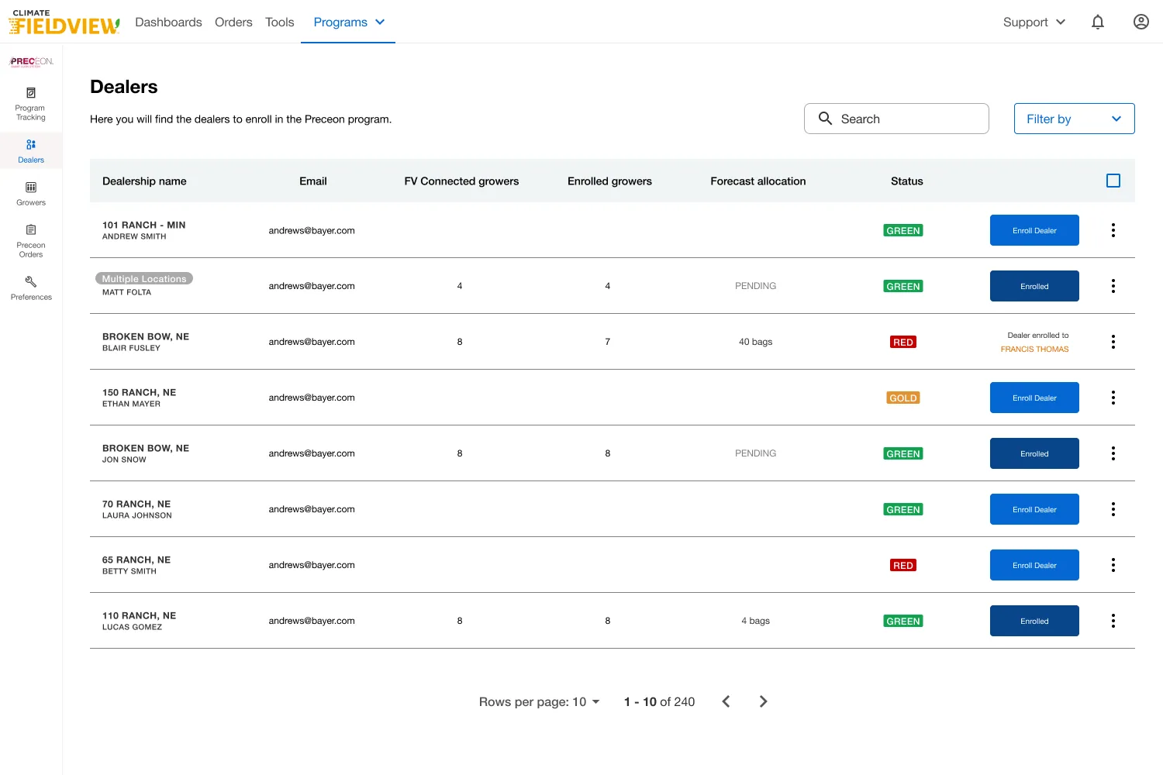Enroll dealer 65 RANCH, NE
This screenshot has height=775, width=1163.
1034,565
